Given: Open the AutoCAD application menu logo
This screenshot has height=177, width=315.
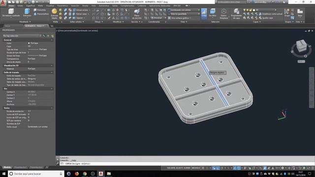Looking at the screenshot, I should [x=3, y=3].
